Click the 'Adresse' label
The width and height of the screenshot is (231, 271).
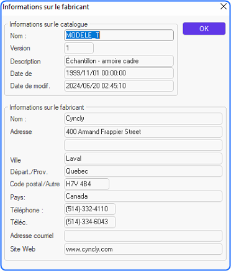coord(21,131)
